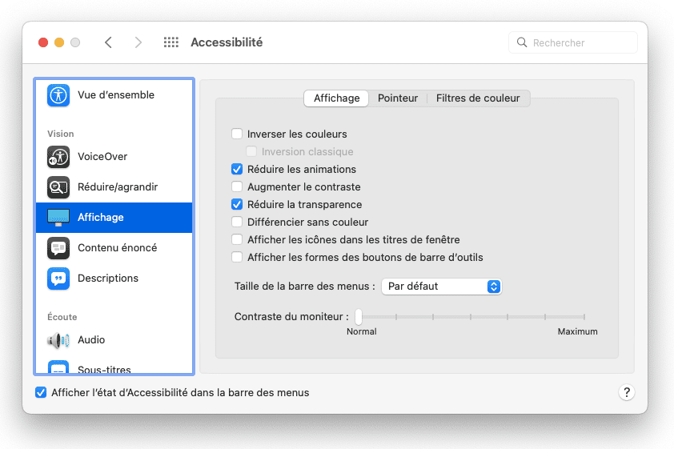Image resolution: width=674 pixels, height=449 pixels.
Task: Open the Vue d'ensemble accessibility icon
Action: (58, 95)
